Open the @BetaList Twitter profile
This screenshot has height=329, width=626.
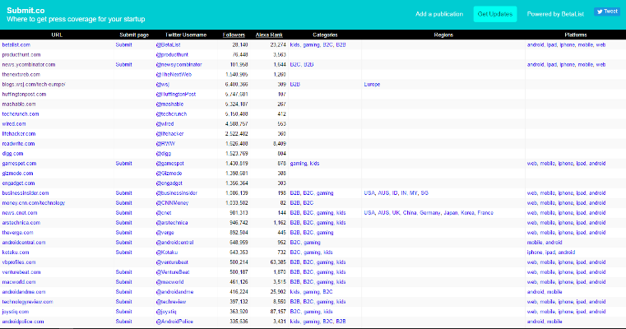pyautogui.click(x=168, y=44)
